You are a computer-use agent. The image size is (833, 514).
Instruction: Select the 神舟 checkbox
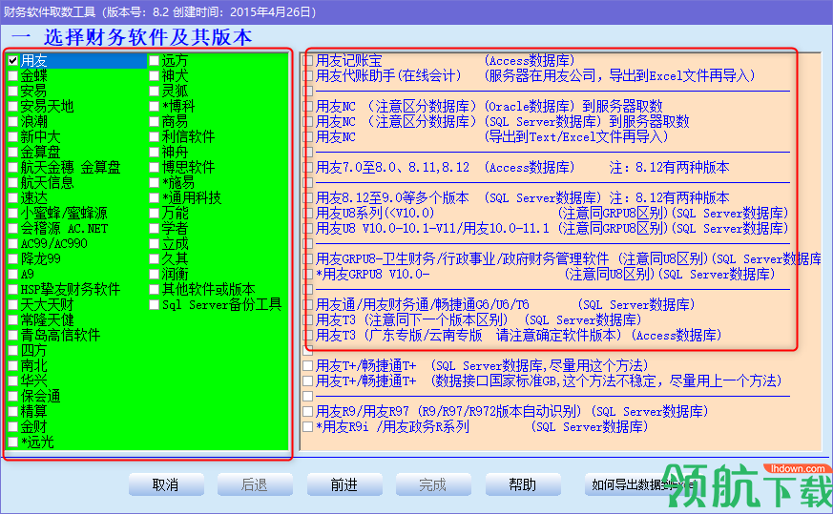(x=154, y=153)
